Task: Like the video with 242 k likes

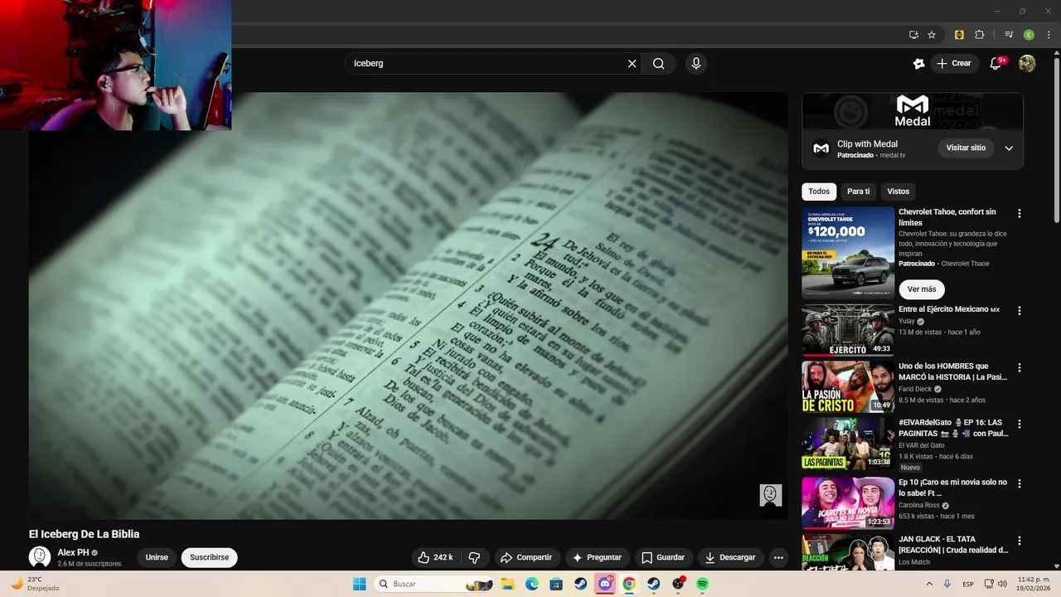Action: 435,557
